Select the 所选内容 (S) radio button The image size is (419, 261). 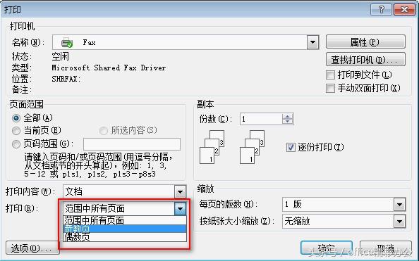point(103,131)
